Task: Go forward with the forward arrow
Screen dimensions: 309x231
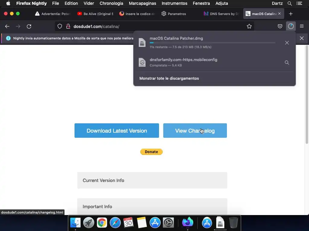Action: (x=18, y=26)
